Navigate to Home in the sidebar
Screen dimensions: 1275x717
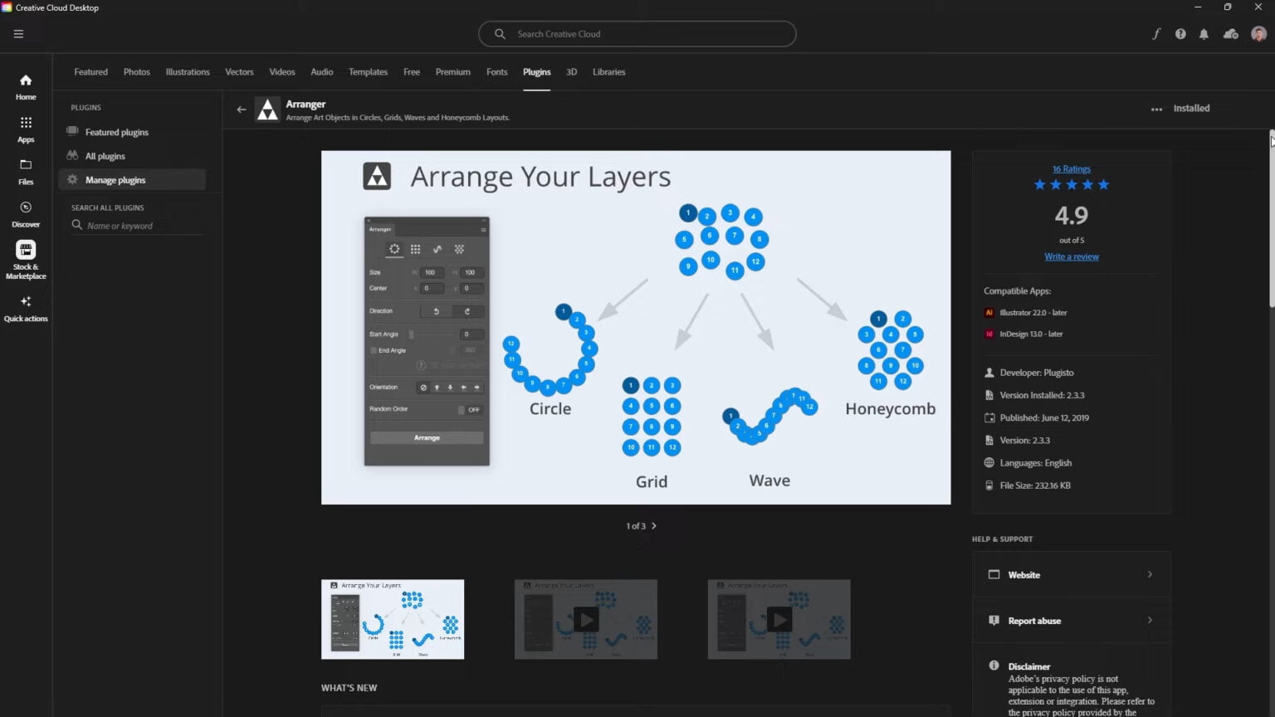[x=25, y=86]
